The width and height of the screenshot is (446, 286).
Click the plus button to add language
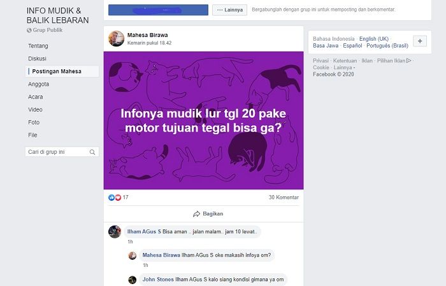pyautogui.click(x=420, y=41)
